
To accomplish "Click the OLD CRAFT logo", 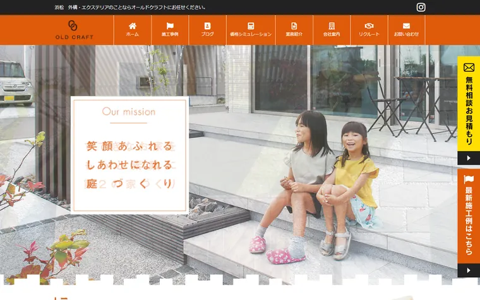I will 75,30.
